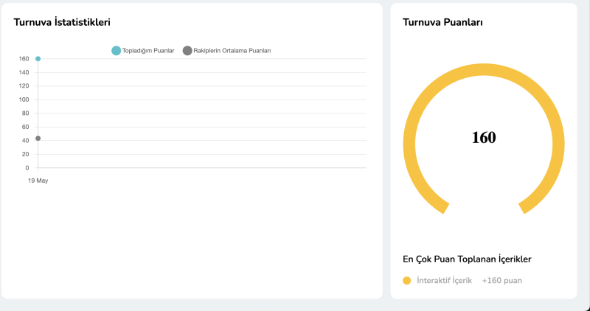Click the 0 label on the y-axis
The image size is (590, 311).
[27, 168]
